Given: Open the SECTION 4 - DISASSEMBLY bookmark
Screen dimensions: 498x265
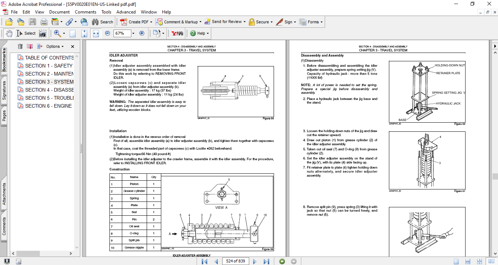Looking at the screenshot, I should coord(49,90).
